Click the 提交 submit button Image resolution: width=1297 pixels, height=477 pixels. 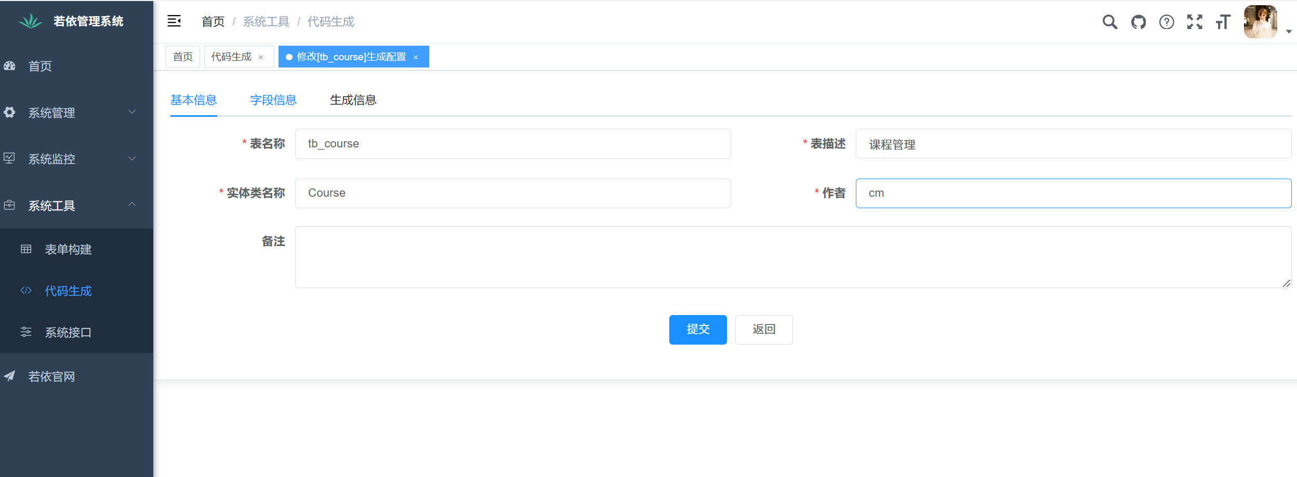[x=697, y=329]
